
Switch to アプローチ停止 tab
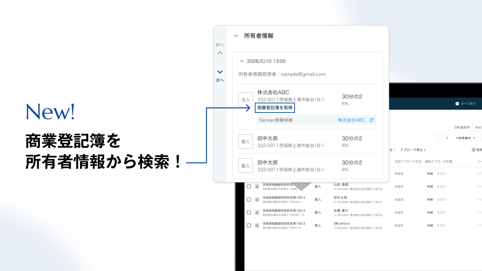(x=413, y=150)
